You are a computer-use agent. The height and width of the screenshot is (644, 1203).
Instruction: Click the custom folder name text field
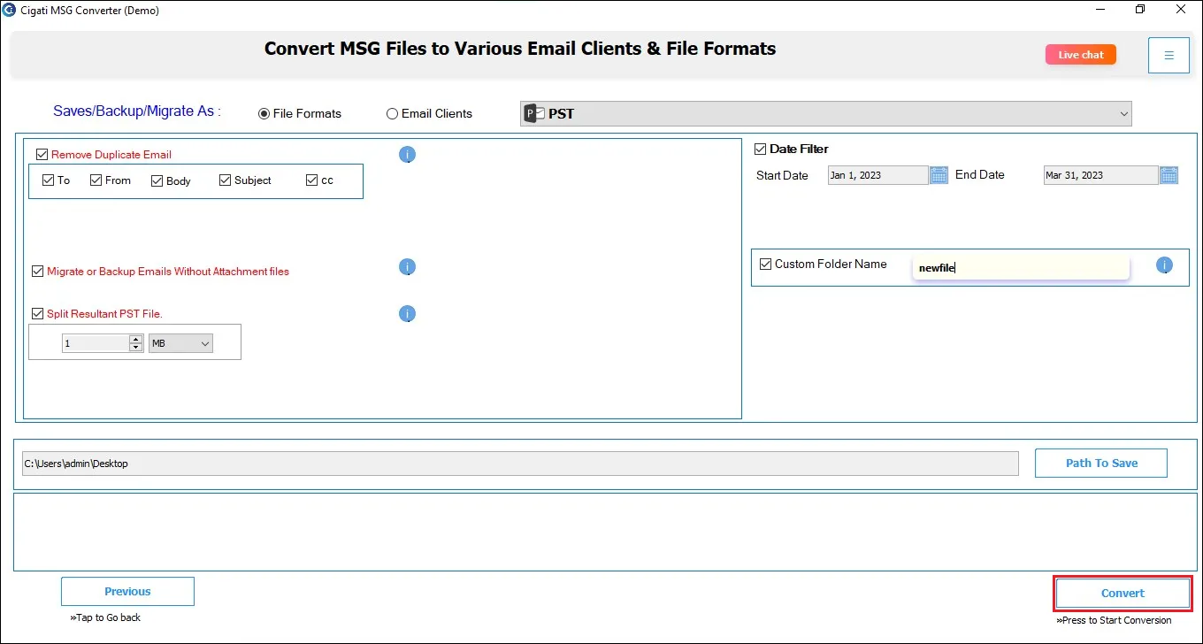pyautogui.click(x=1021, y=268)
